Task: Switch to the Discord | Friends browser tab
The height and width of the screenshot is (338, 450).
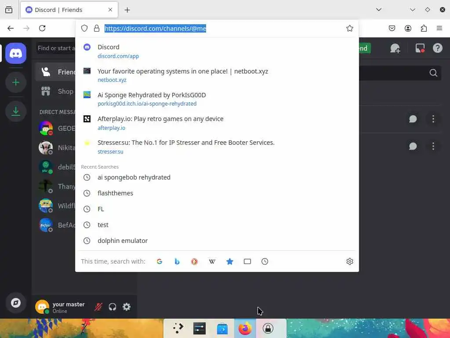Action: (x=69, y=10)
